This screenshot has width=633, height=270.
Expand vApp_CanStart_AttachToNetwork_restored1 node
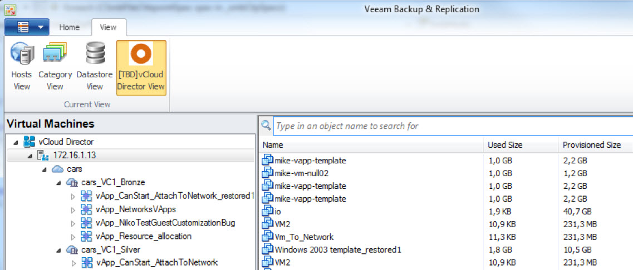pos(73,196)
